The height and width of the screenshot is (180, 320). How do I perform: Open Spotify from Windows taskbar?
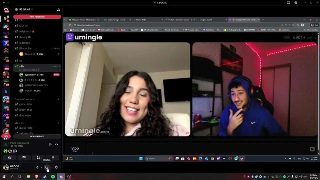[53, 177]
